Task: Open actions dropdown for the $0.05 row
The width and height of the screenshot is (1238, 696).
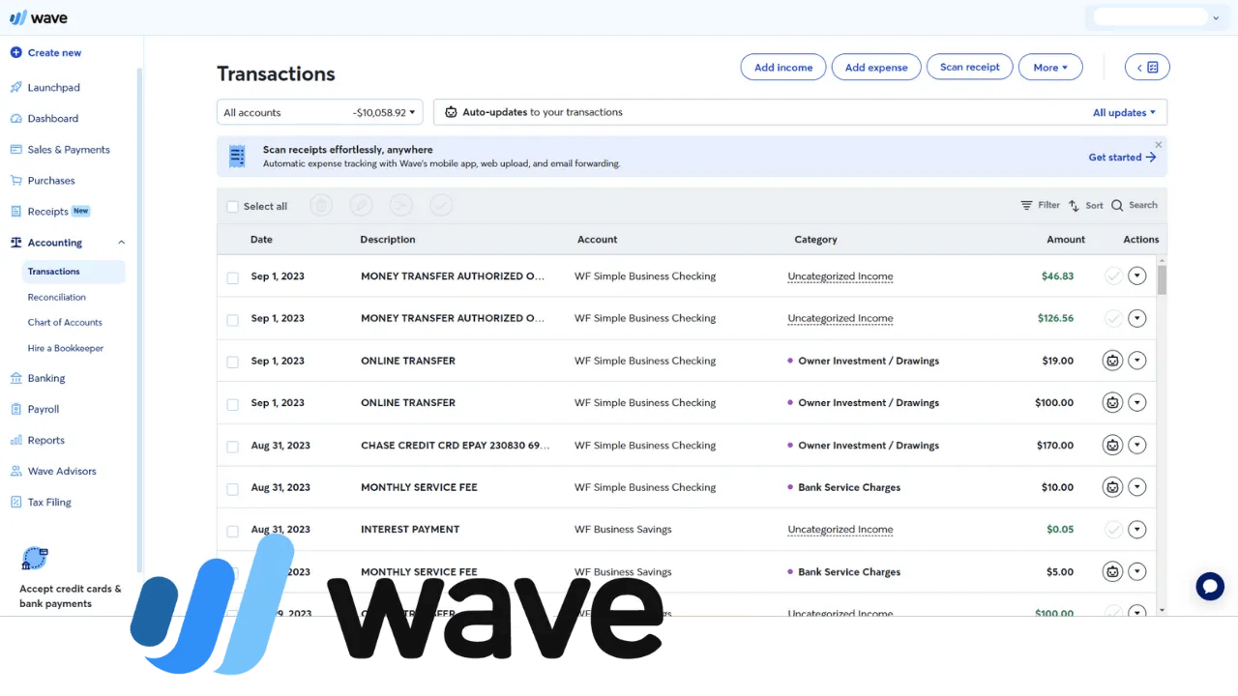Action: pos(1137,529)
